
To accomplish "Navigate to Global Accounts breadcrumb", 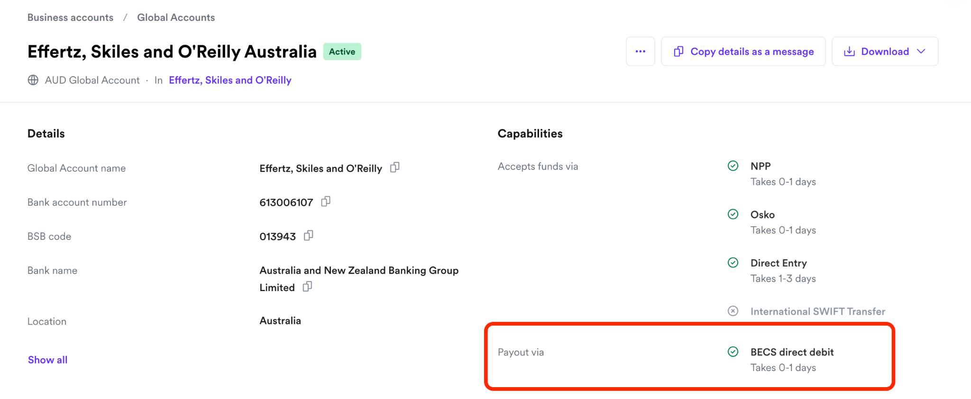I will click(176, 18).
